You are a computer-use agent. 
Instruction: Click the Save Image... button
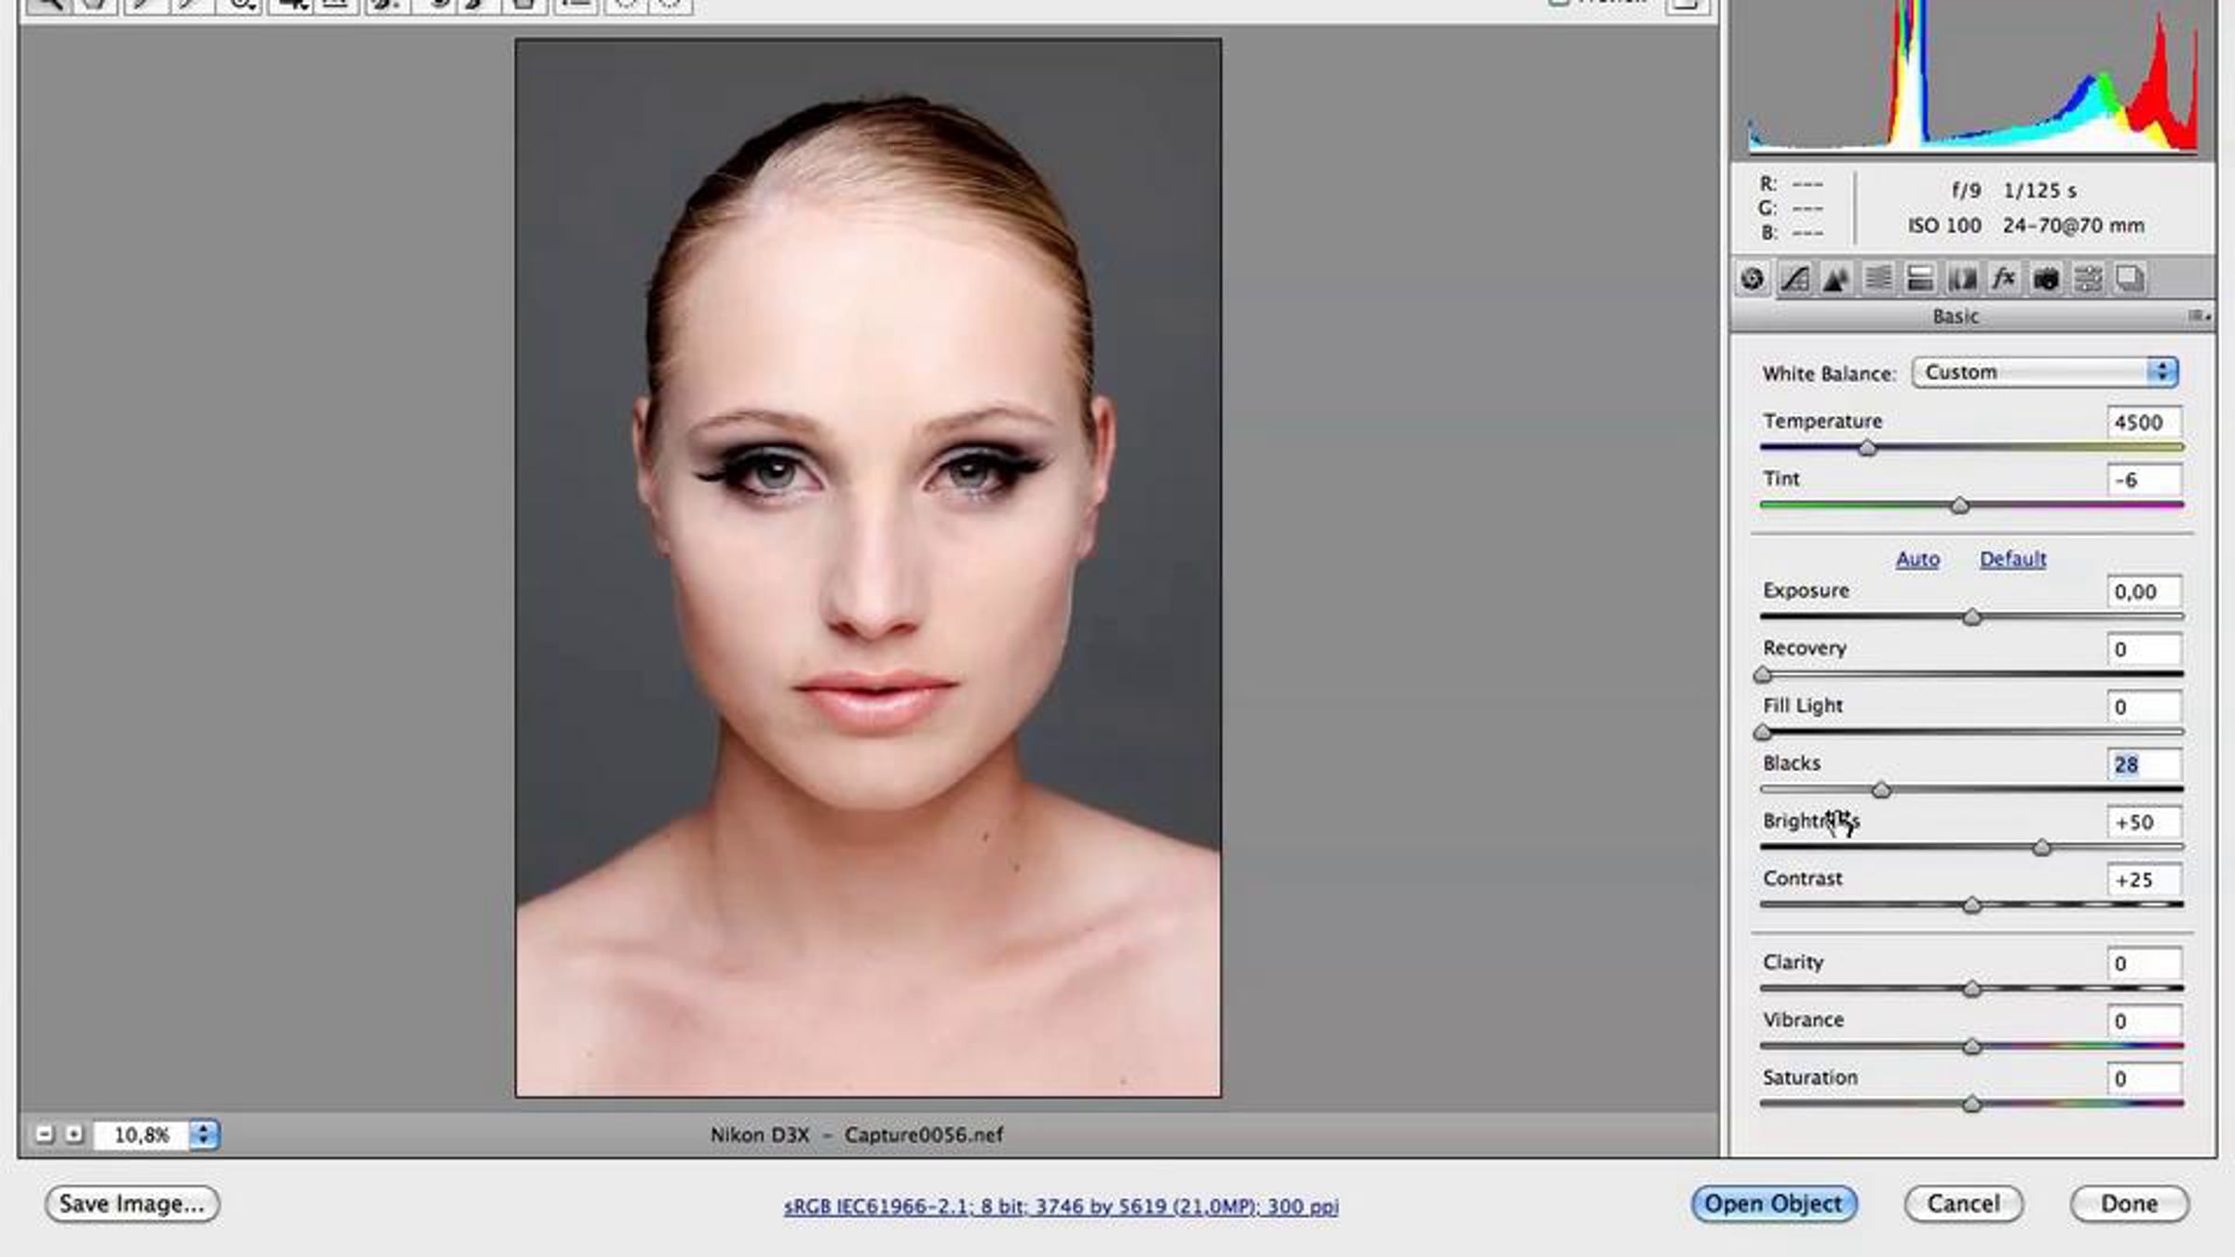tap(131, 1204)
